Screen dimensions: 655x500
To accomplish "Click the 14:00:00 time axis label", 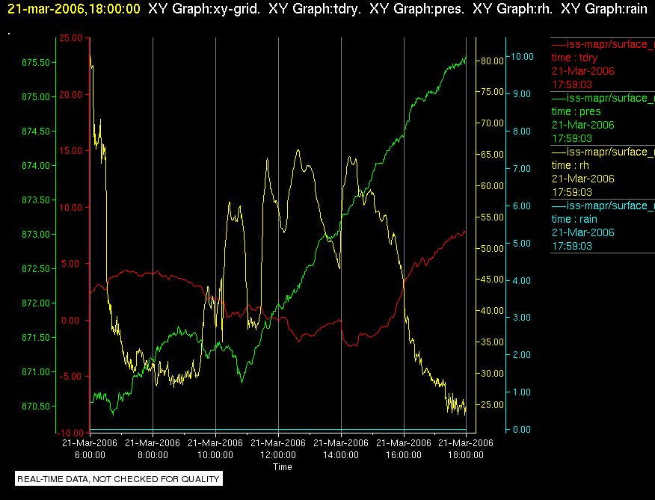I will [341, 455].
